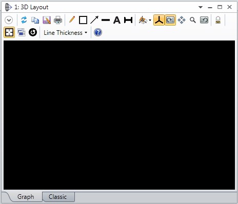Toggle the four-pane grid view button
238x204 pixels.
tap(9, 32)
